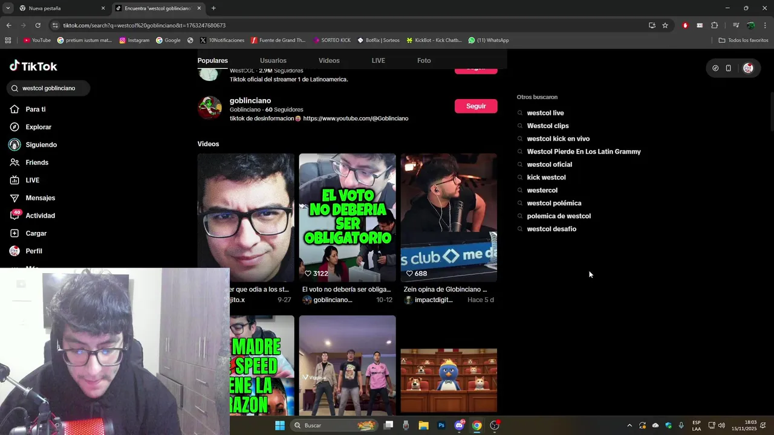Screen dimensions: 774x435
Task: Click the red hand extension icon
Action: tap(685, 25)
